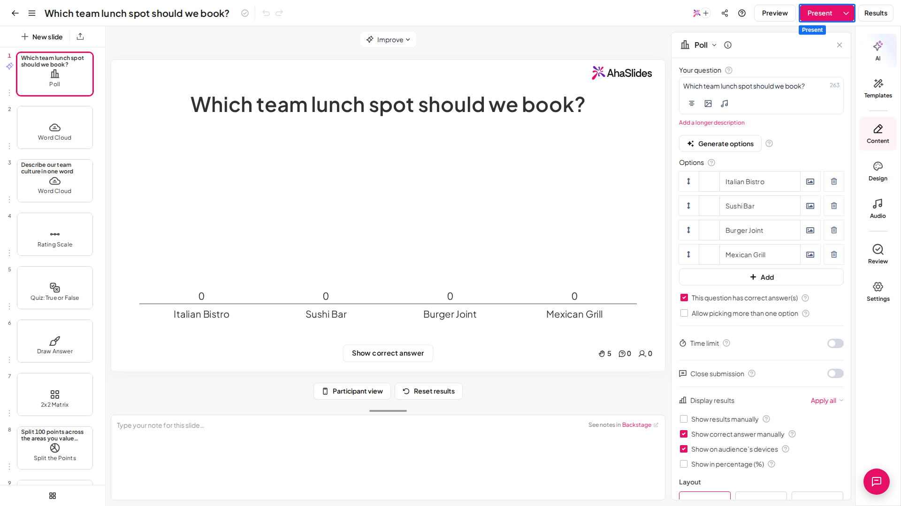Screen dimensions: 901x506
Task: Select the Draw Answer slide thumbnail
Action: click(55, 341)
